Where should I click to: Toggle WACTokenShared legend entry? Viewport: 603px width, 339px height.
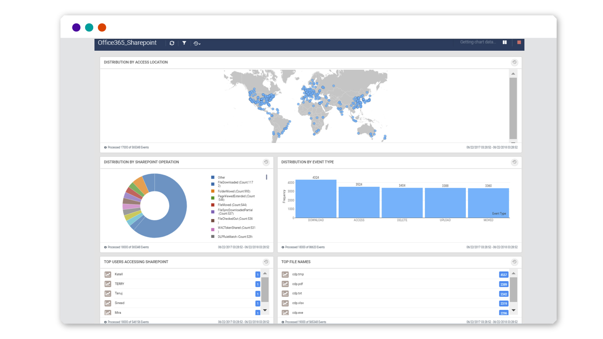point(236,228)
